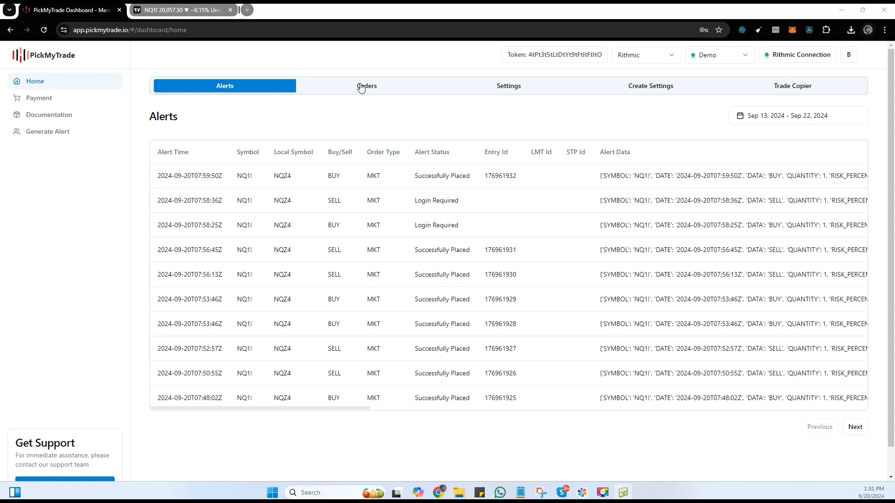Select the Alerts tab
The width and height of the screenshot is (895, 503).
[224, 85]
